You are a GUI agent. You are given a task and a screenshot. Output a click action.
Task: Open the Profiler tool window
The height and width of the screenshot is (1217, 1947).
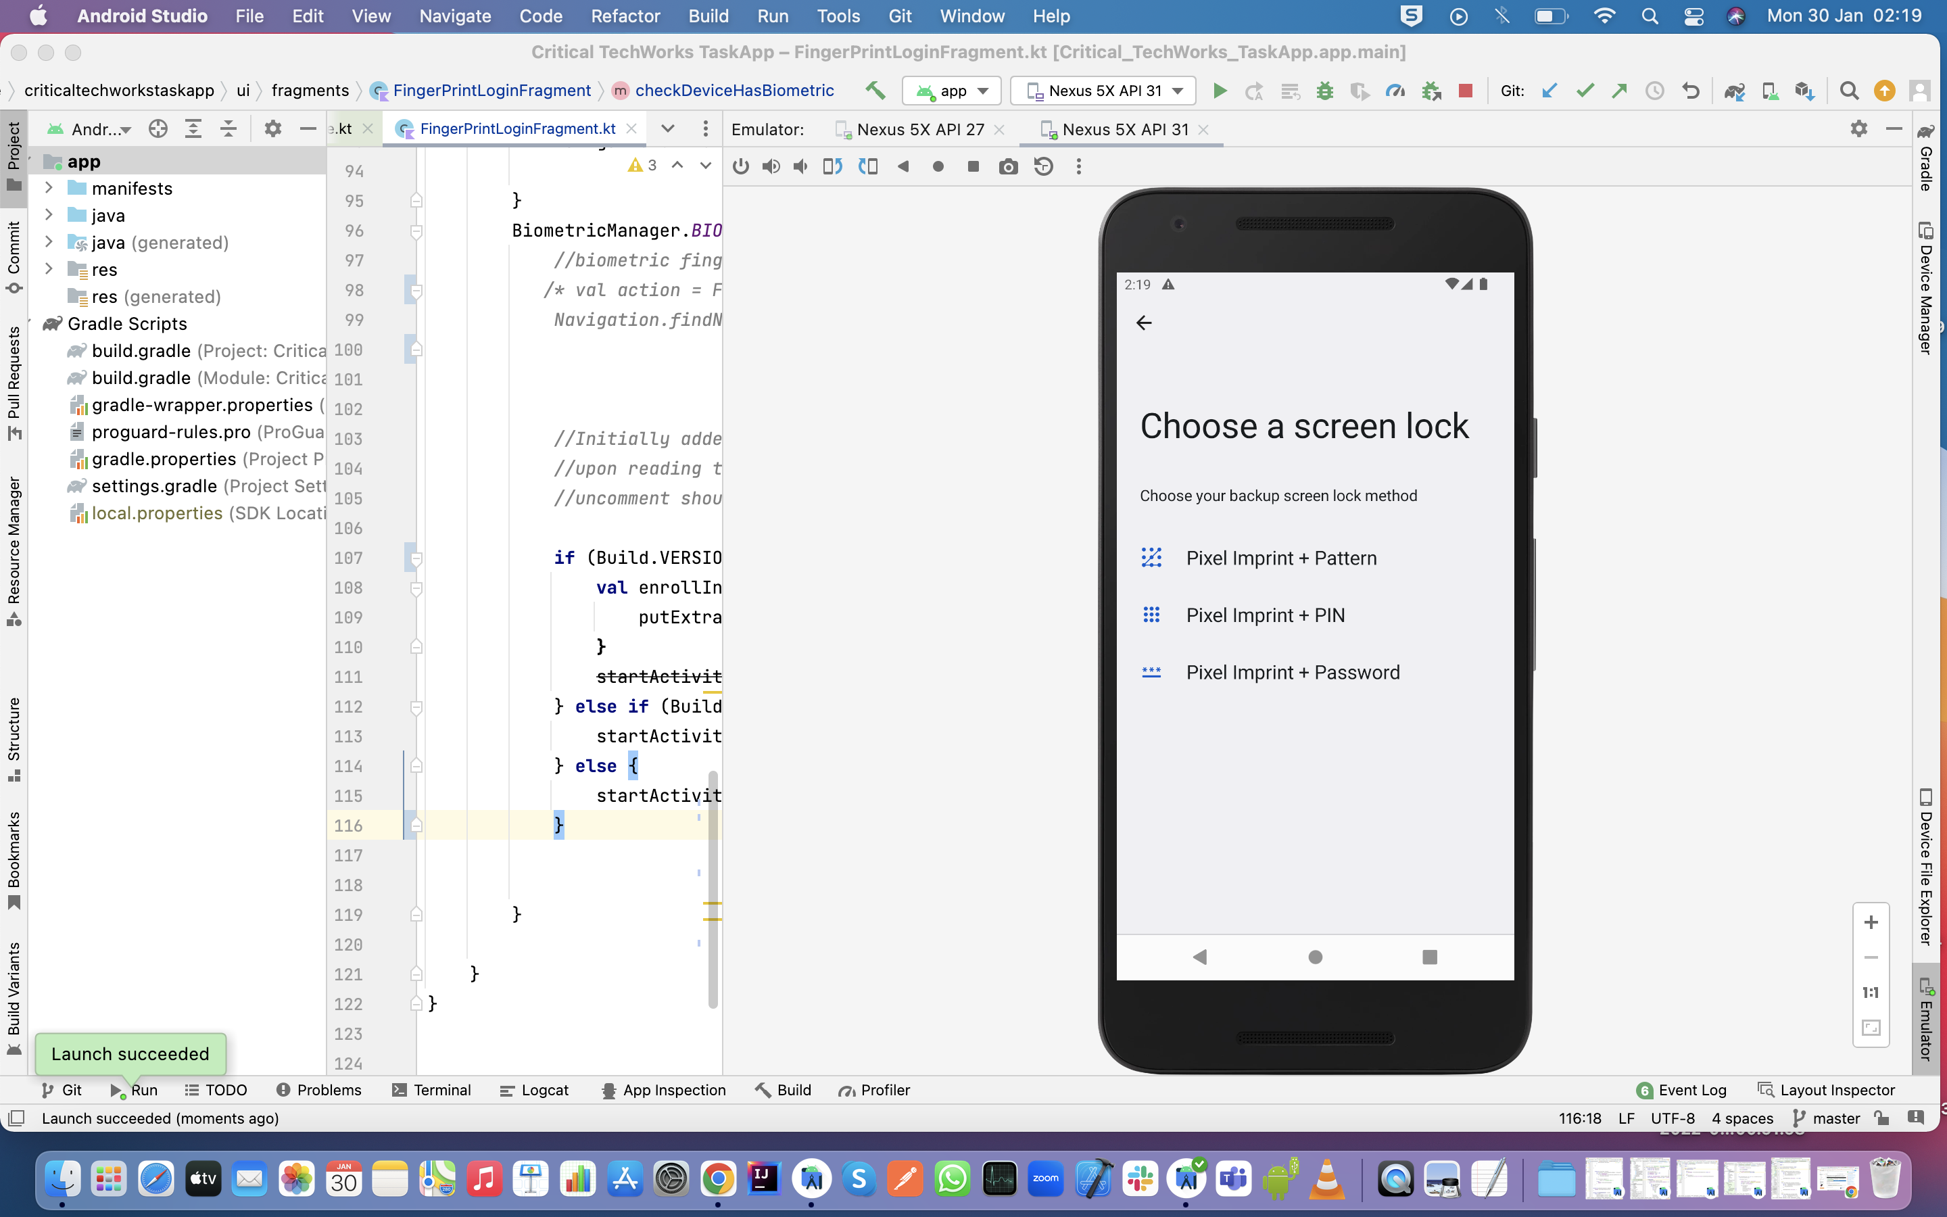click(875, 1090)
